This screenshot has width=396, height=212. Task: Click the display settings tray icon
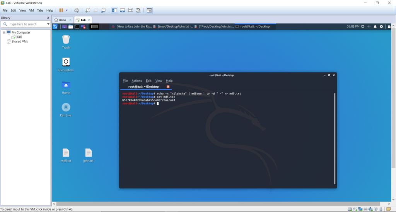tap(363, 27)
